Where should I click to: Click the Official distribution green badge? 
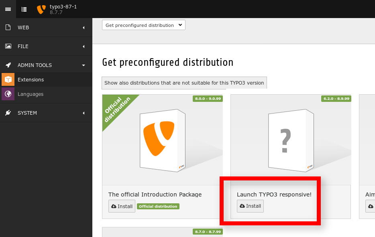click(x=158, y=207)
